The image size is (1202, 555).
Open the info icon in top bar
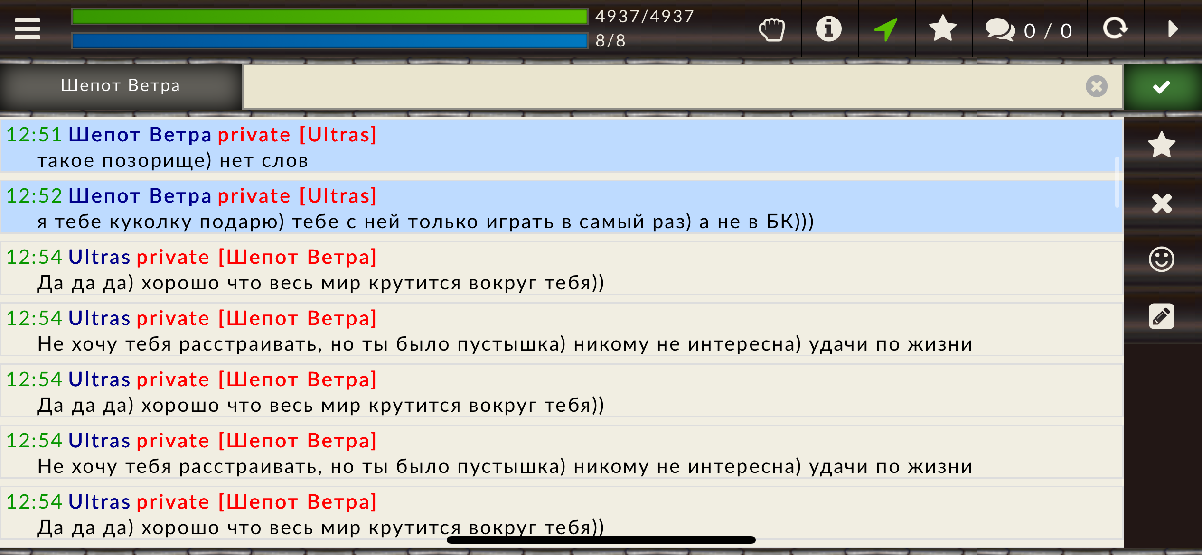tap(829, 29)
